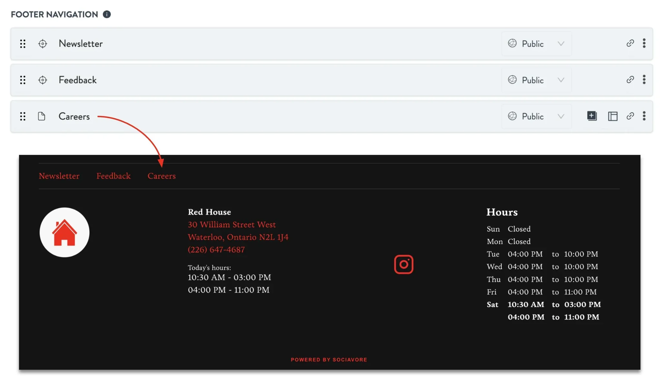Screen dimensions: 660x391
Task: Click the Feedback row target icon
Action: [43, 80]
